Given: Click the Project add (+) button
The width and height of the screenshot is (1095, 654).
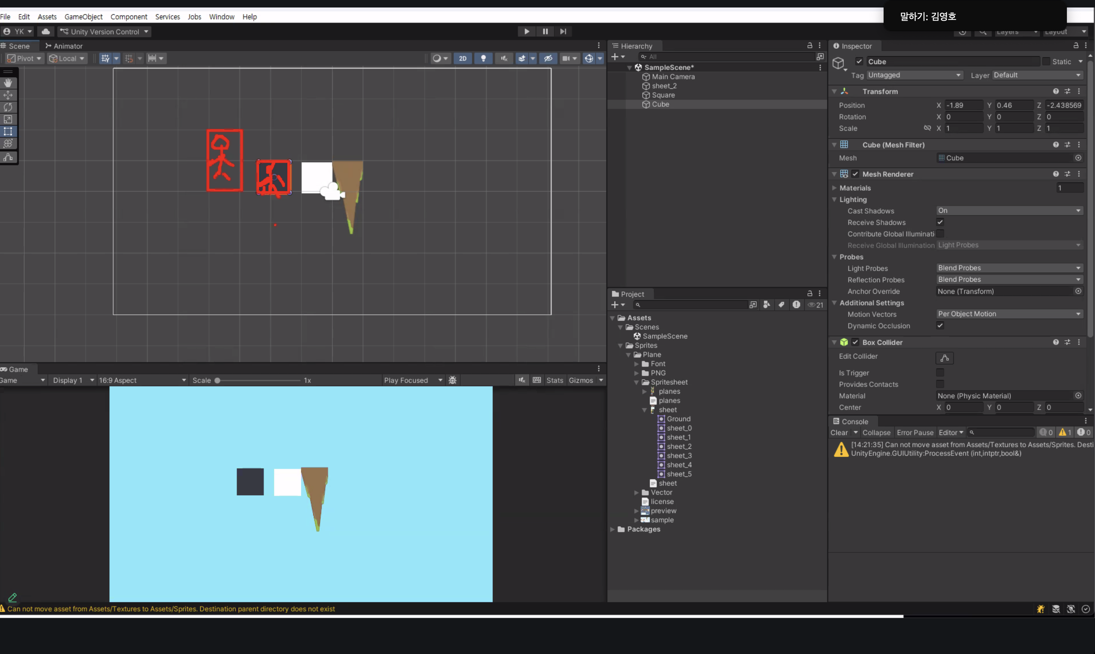Looking at the screenshot, I should [x=618, y=305].
